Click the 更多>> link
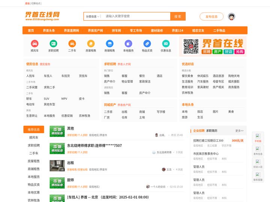The height and width of the screenshot is (202, 270). [239, 131]
